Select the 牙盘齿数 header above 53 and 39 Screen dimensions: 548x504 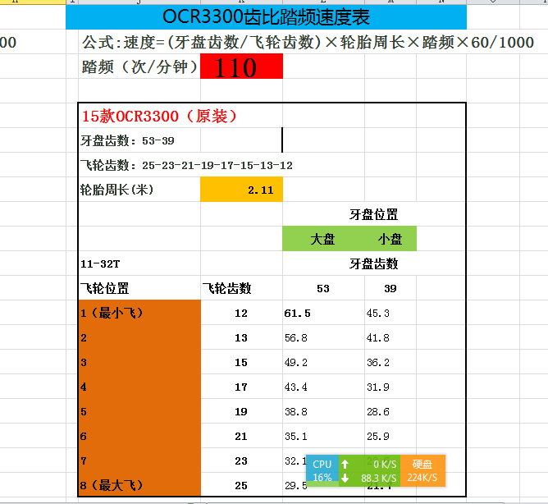click(x=373, y=263)
